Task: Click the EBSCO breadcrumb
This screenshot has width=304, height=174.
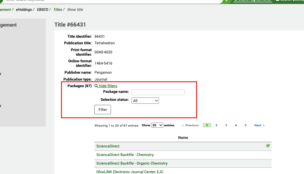Action: [43, 9]
